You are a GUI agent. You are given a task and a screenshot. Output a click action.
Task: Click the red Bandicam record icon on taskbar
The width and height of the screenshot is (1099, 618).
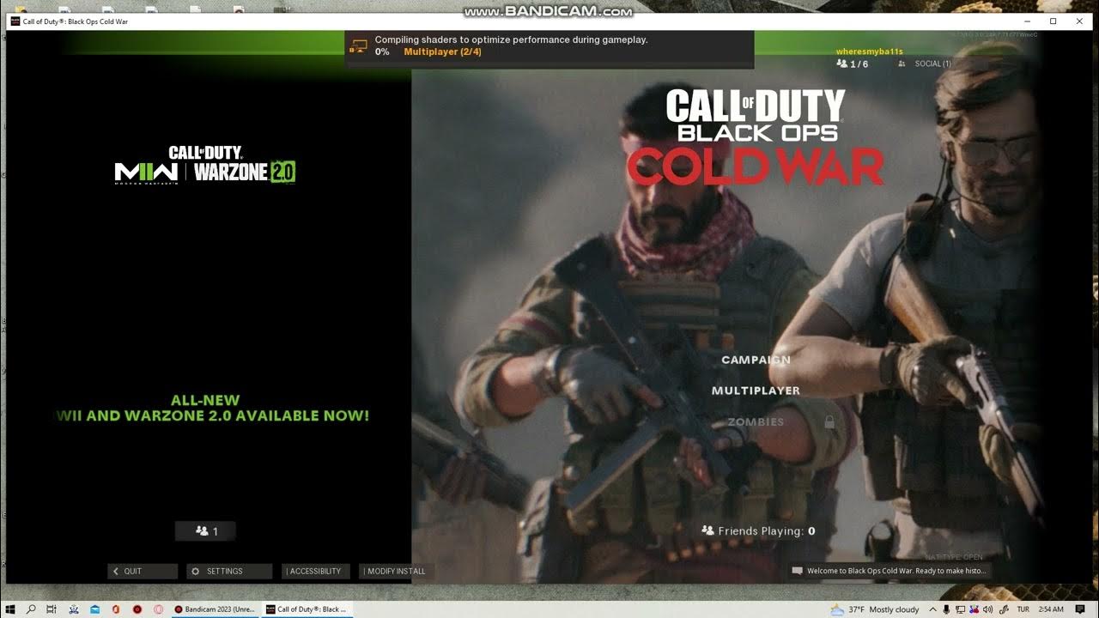tap(137, 609)
